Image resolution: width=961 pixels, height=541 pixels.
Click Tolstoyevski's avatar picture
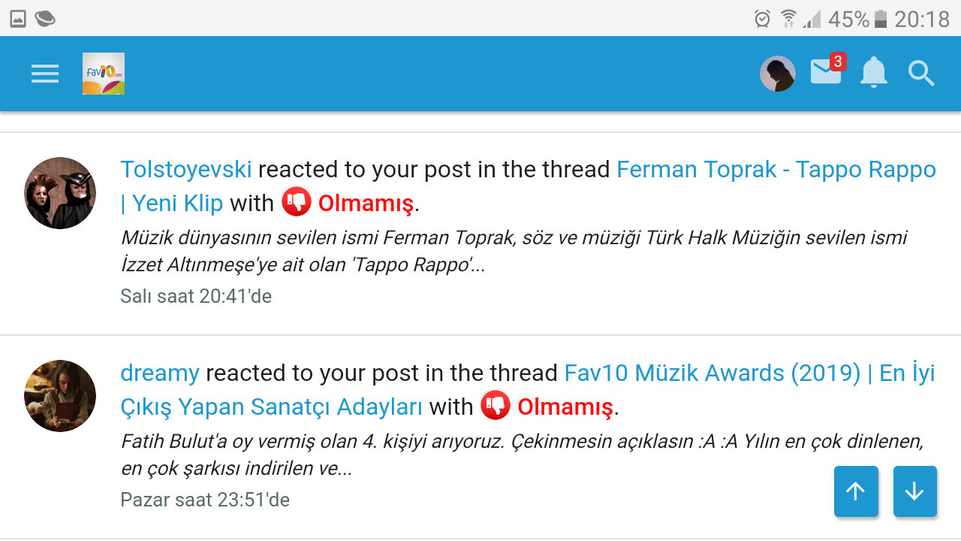(x=60, y=193)
